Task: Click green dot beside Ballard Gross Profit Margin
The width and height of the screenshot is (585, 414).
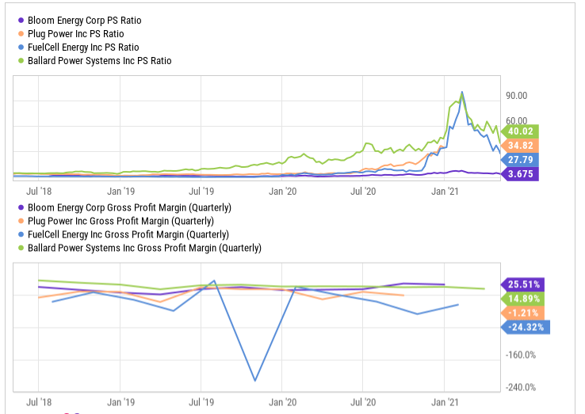Action: point(21,248)
